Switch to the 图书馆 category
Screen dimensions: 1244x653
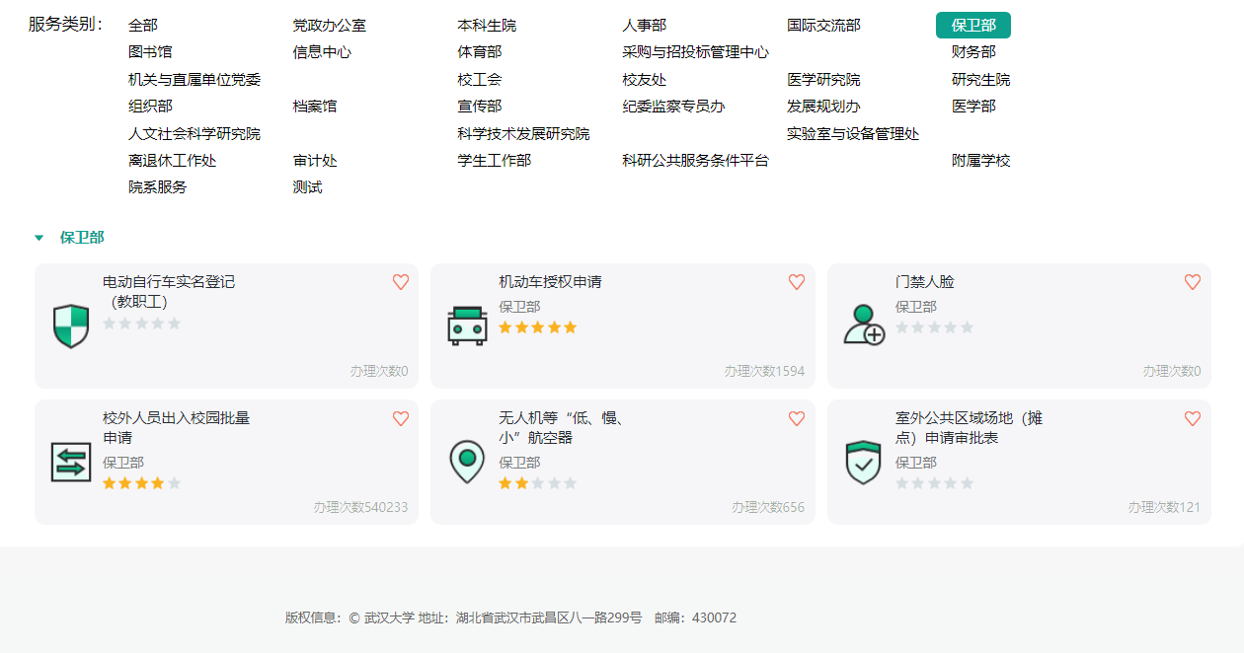(x=150, y=52)
